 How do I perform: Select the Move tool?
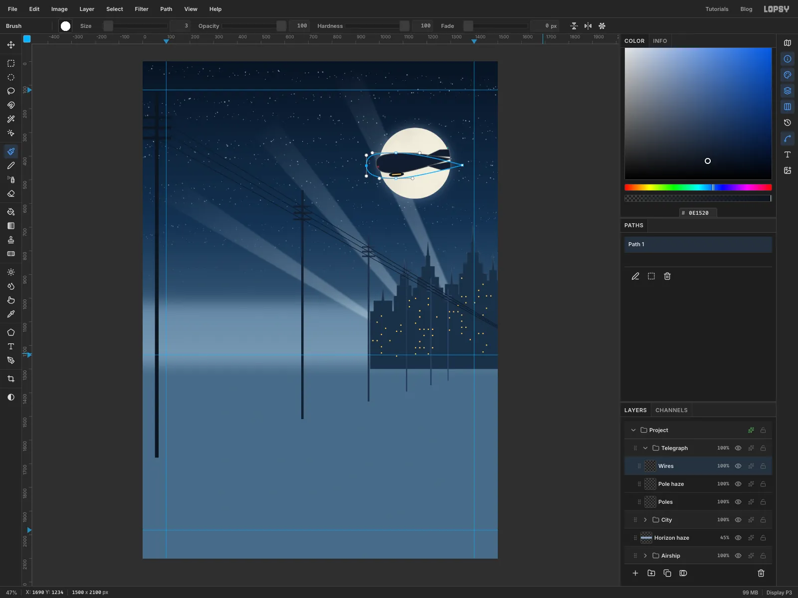11,45
